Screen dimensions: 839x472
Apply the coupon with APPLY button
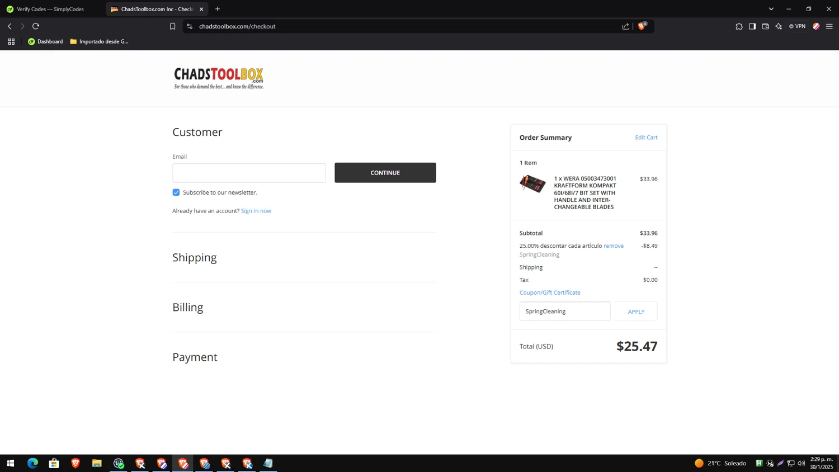[x=636, y=311]
